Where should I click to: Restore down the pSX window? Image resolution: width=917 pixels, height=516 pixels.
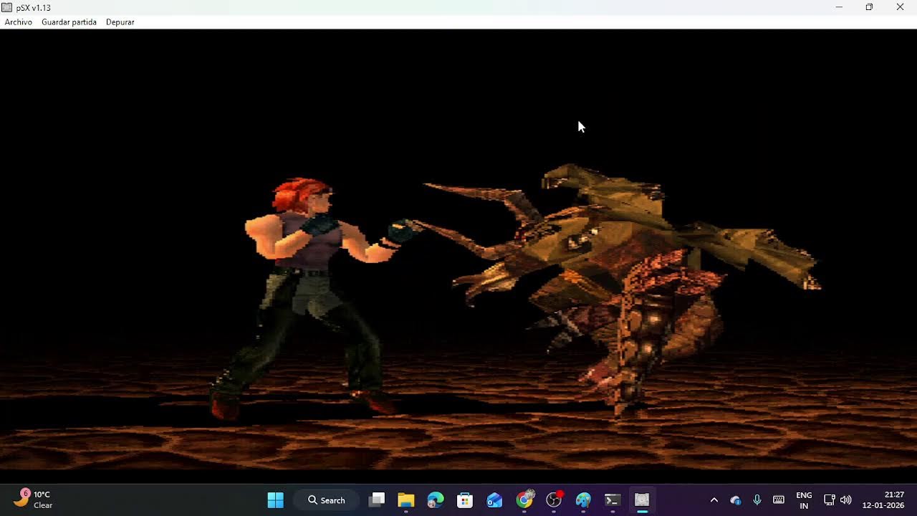point(869,7)
